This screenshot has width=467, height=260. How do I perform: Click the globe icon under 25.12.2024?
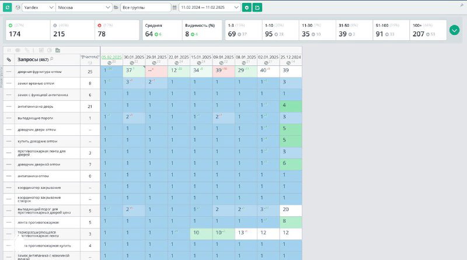pos(288,63)
